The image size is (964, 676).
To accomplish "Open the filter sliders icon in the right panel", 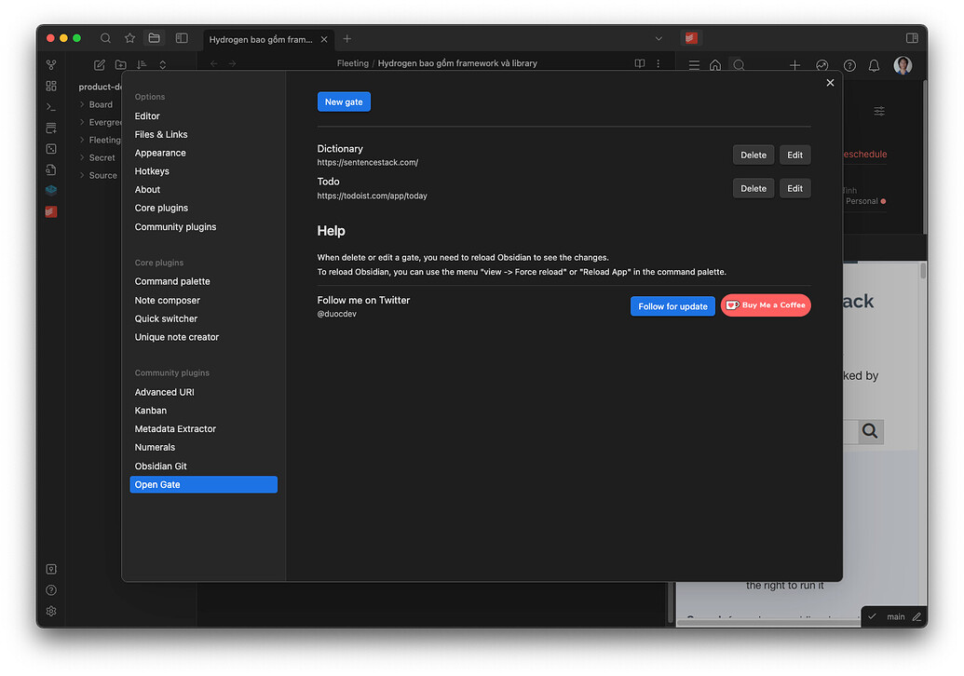I will [x=879, y=111].
